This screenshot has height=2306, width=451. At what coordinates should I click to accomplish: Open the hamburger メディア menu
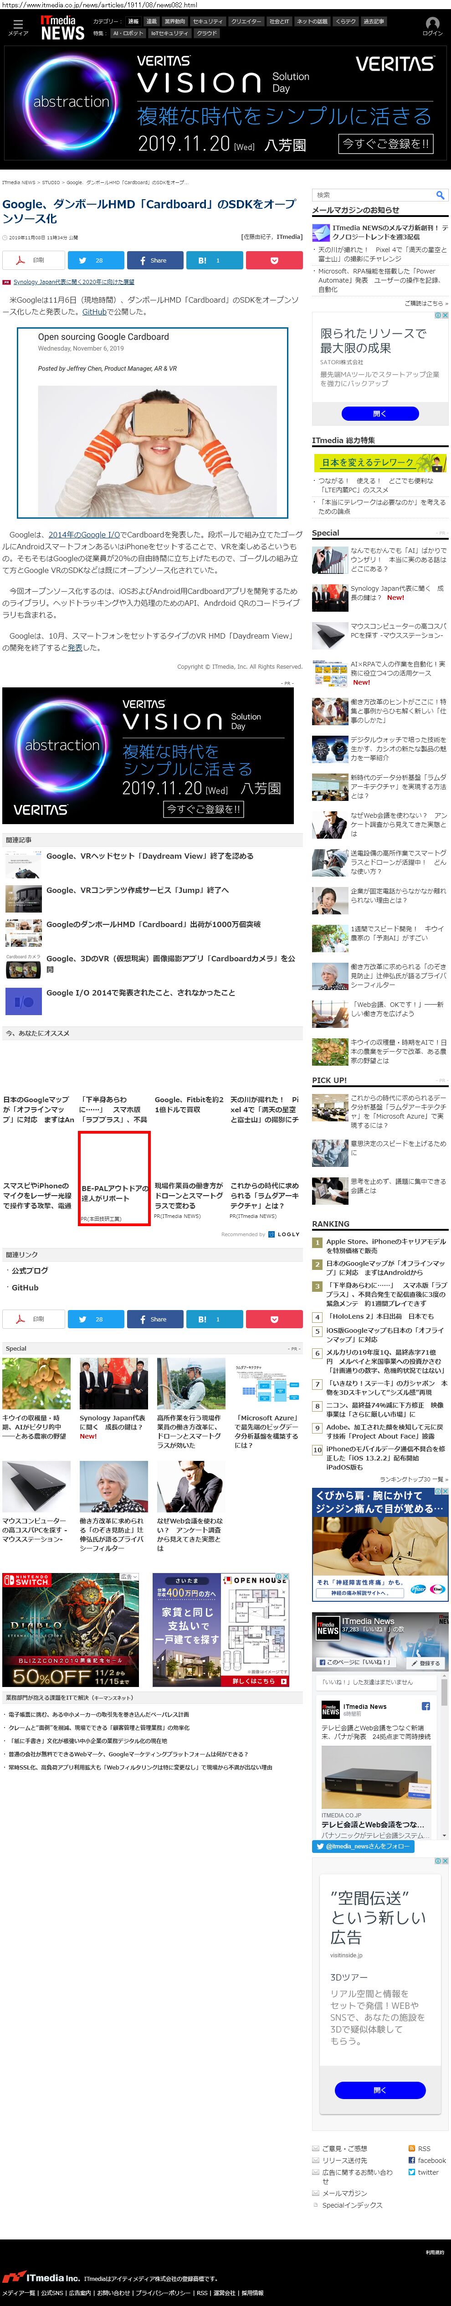tap(17, 27)
